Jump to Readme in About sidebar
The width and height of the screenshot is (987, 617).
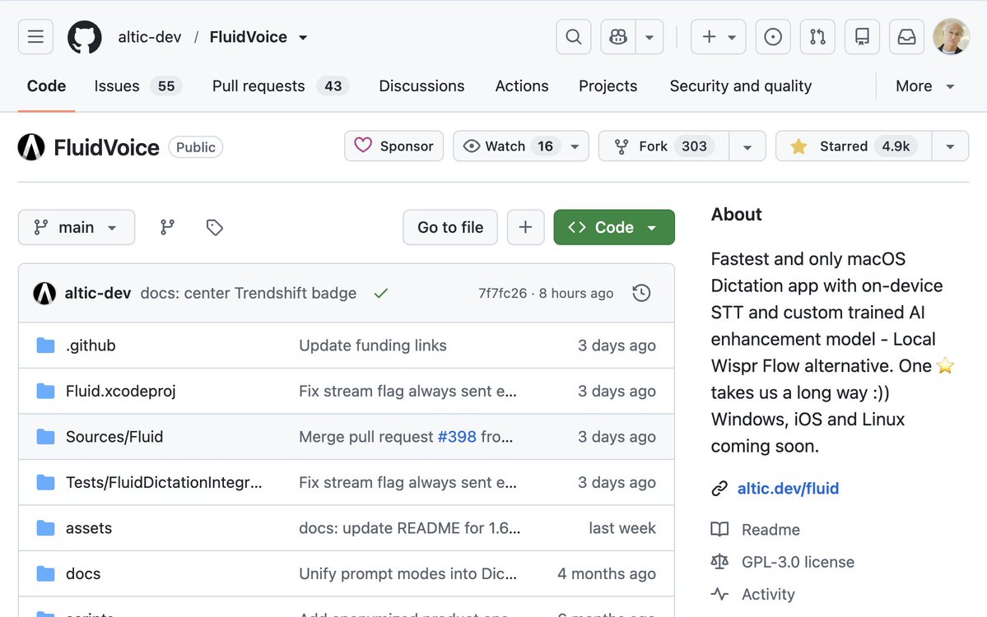771,530
